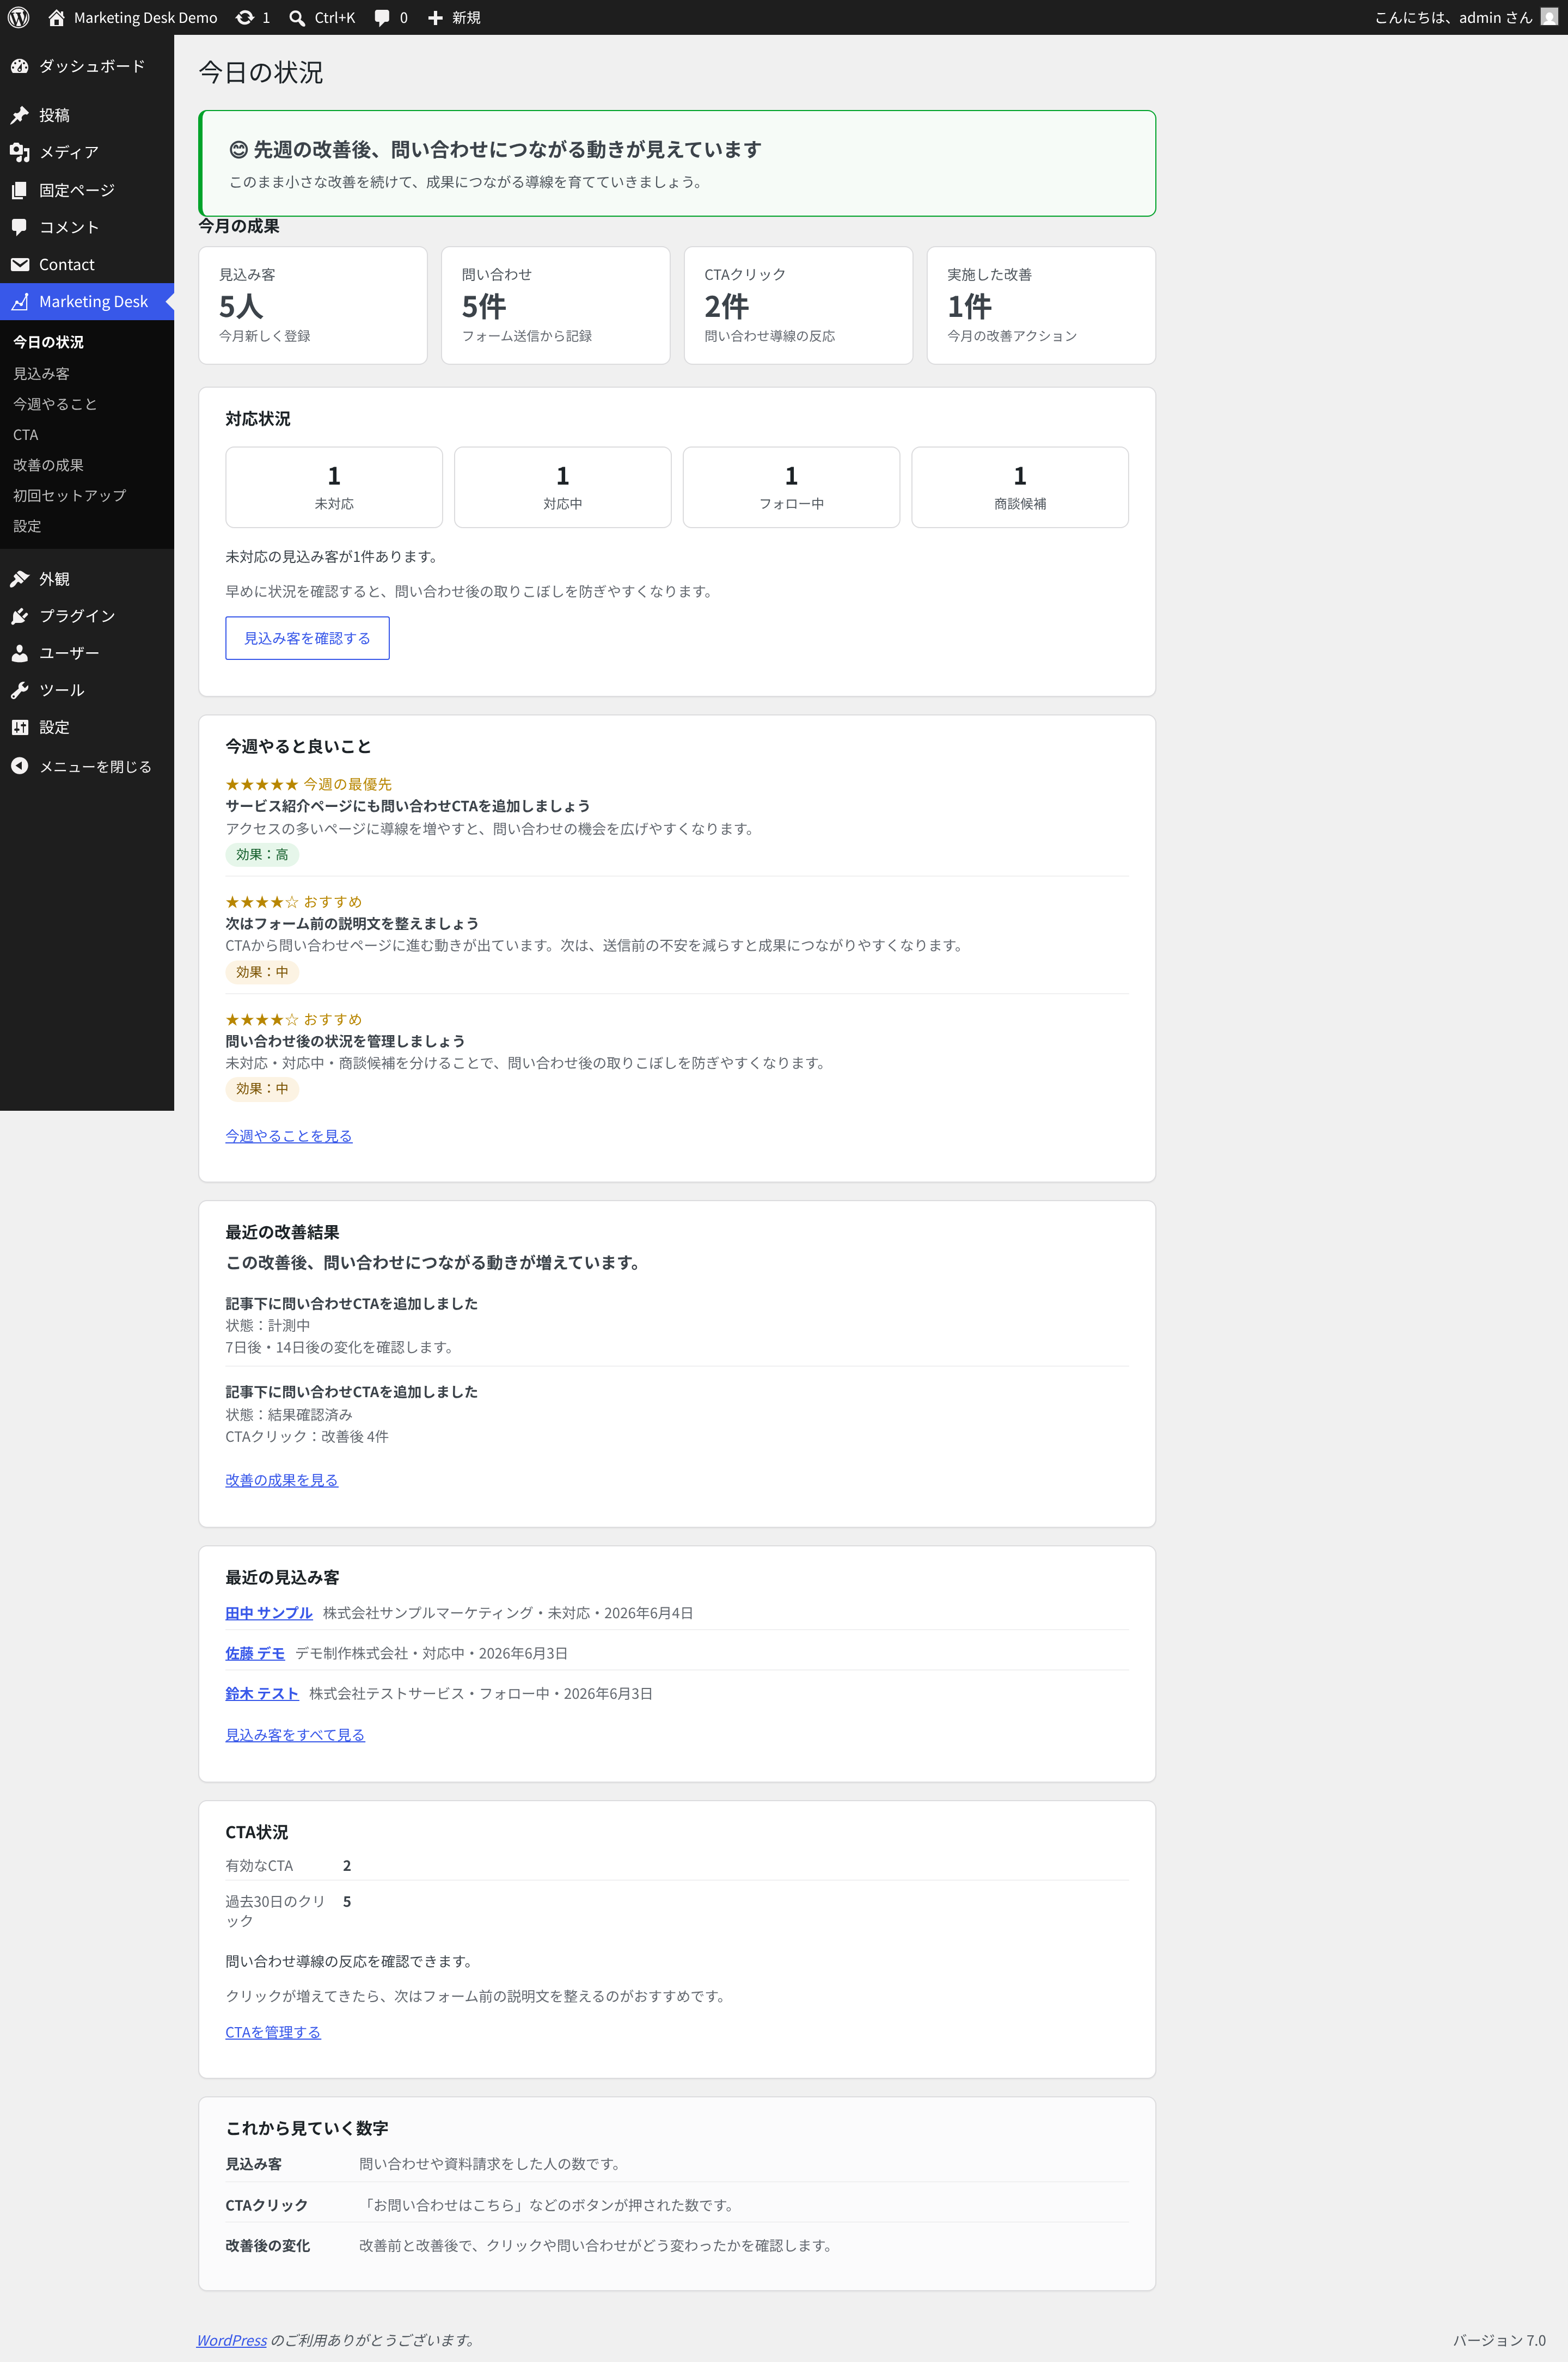Click the プラグイン plug icon
Screen dimensions: 1568x2362
(x=20, y=616)
